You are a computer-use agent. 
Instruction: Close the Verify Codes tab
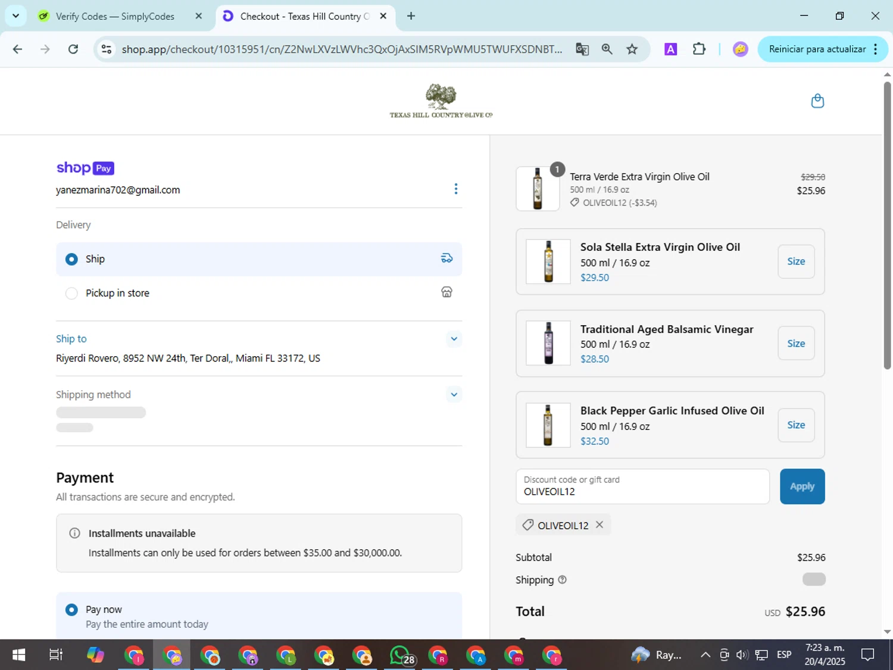199,16
